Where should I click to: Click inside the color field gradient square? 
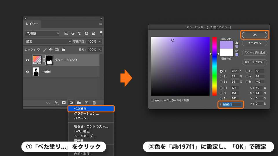tap(180, 66)
